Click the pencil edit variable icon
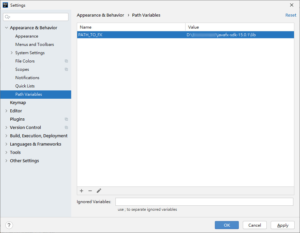The width and height of the screenshot is (300, 233). point(99,191)
